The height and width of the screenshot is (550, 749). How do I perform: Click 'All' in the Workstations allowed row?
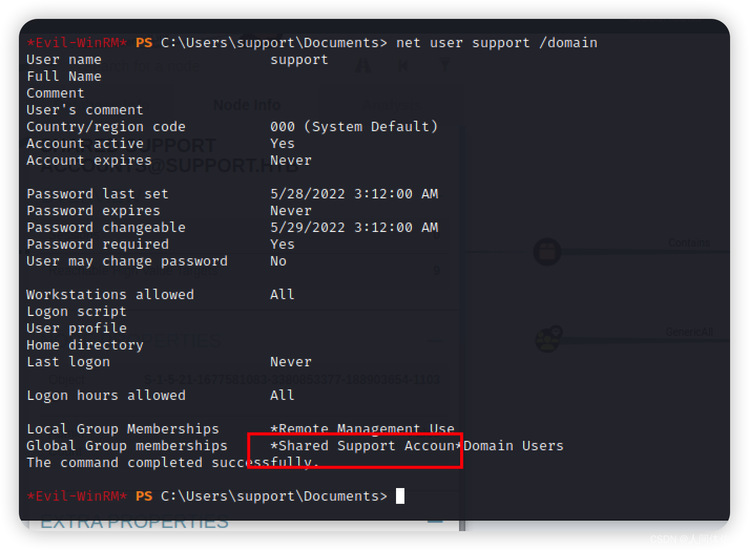(x=283, y=294)
